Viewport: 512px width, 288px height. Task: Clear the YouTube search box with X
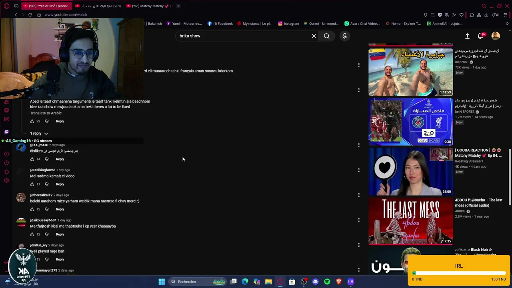click(314, 36)
